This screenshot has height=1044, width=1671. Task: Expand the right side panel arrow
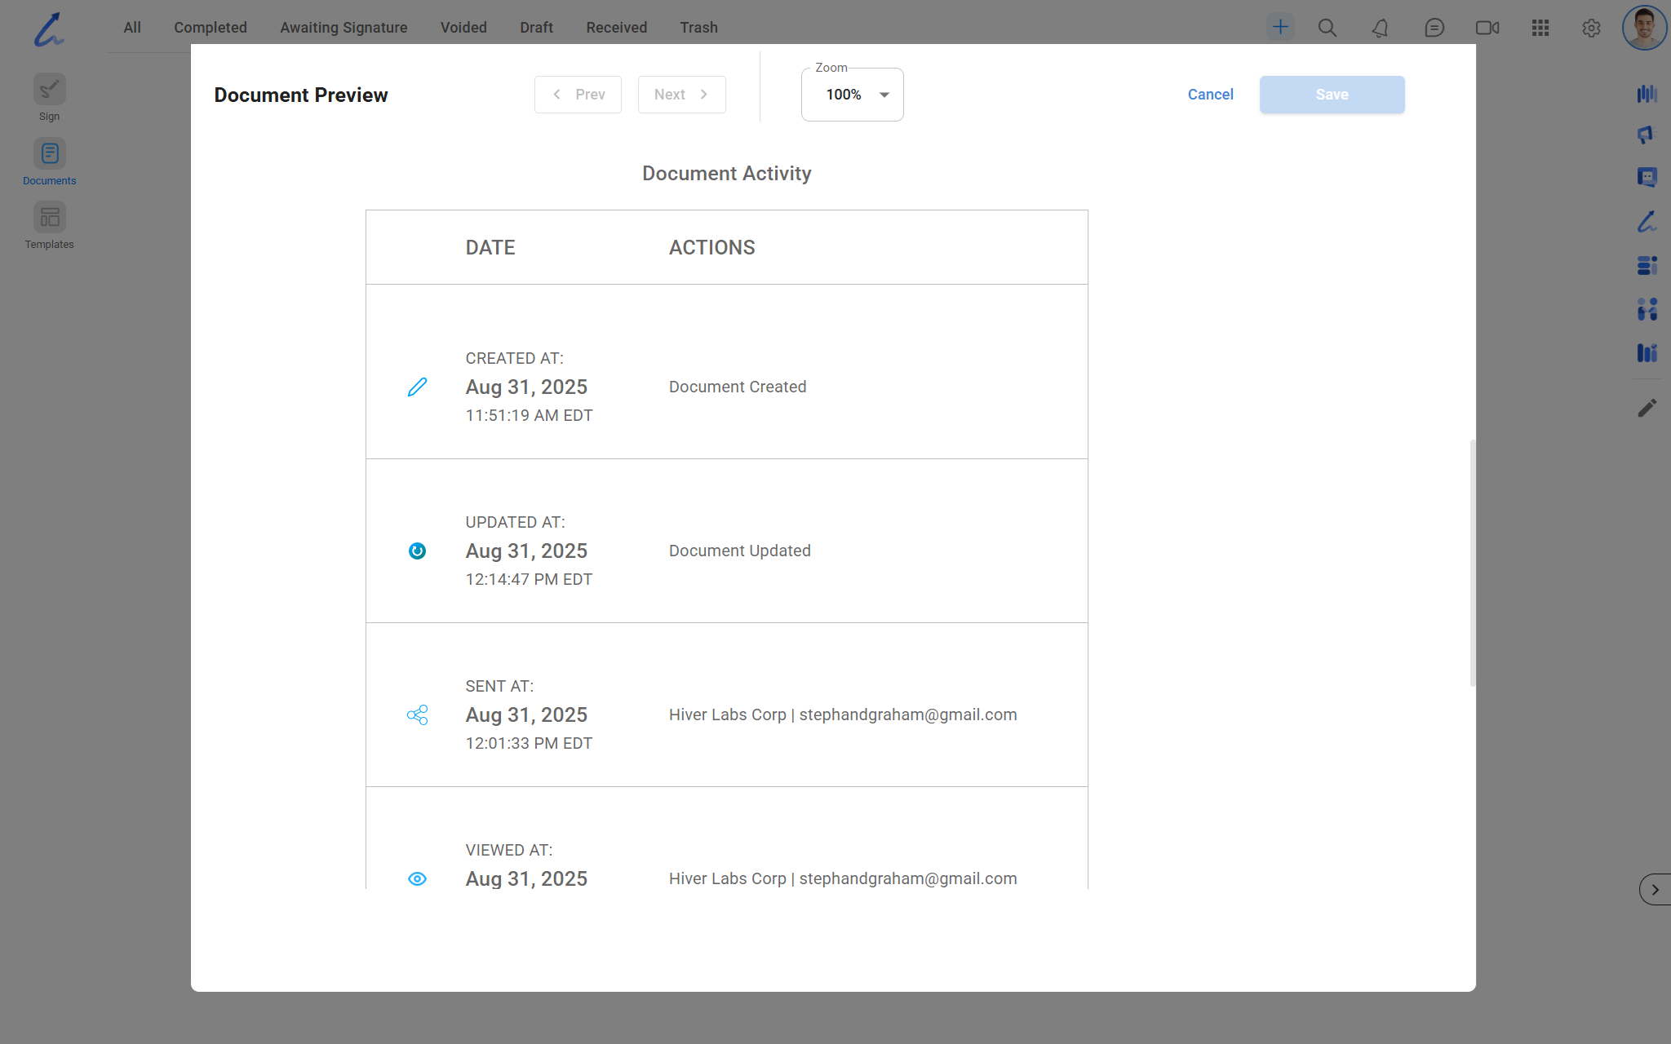[1655, 890]
